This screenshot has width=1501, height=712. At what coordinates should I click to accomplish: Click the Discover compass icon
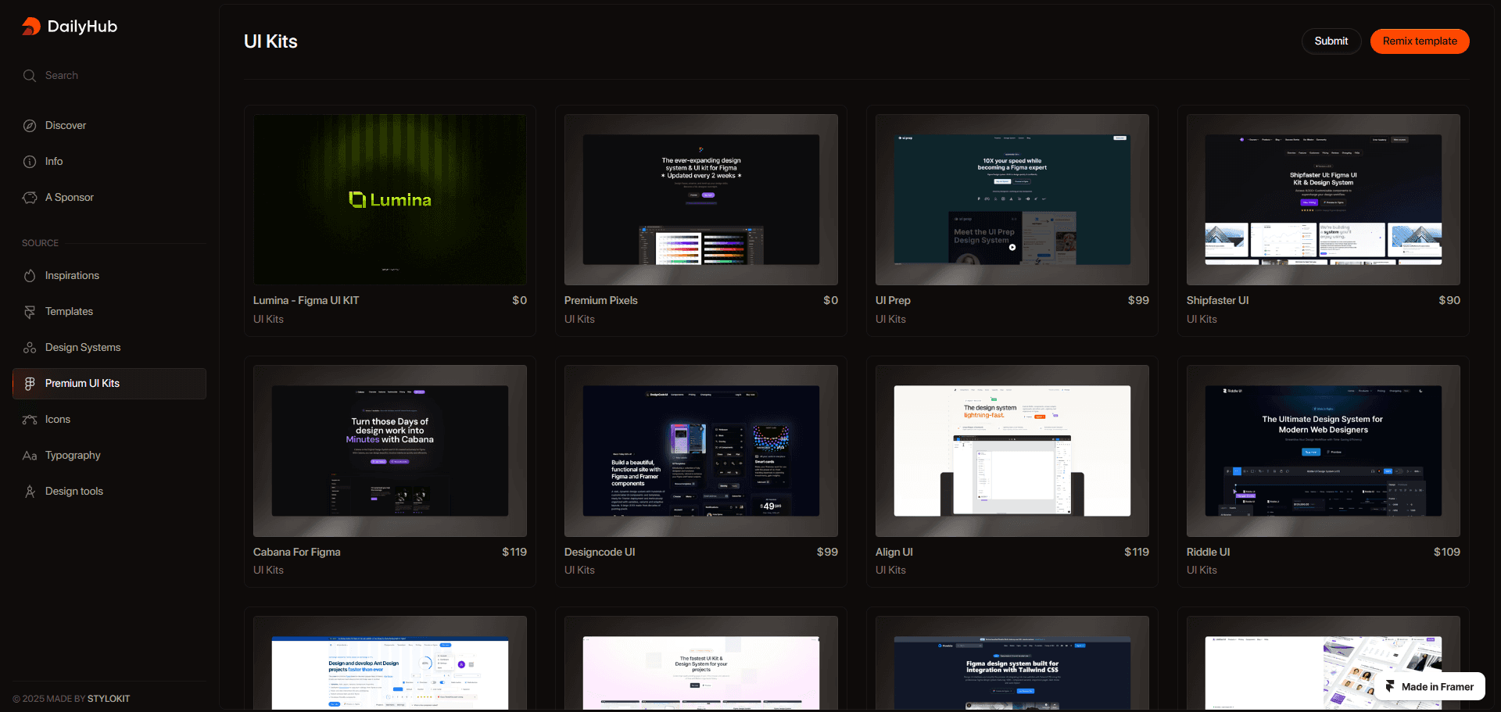click(x=30, y=126)
